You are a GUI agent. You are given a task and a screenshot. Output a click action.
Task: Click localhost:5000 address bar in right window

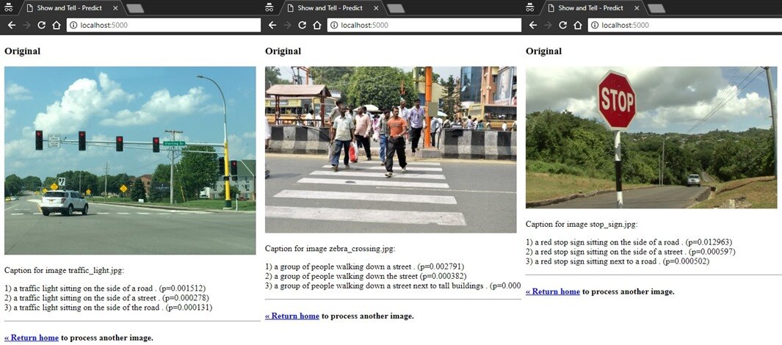pos(685,25)
